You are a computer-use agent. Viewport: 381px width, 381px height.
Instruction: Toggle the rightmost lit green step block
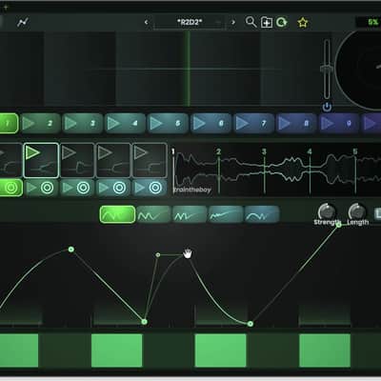click(x=325, y=351)
